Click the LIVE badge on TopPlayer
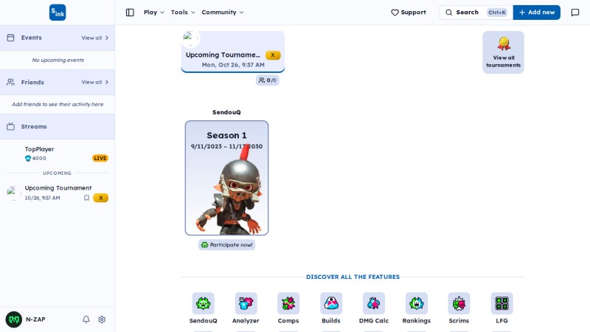The width and height of the screenshot is (590, 332). (x=100, y=159)
